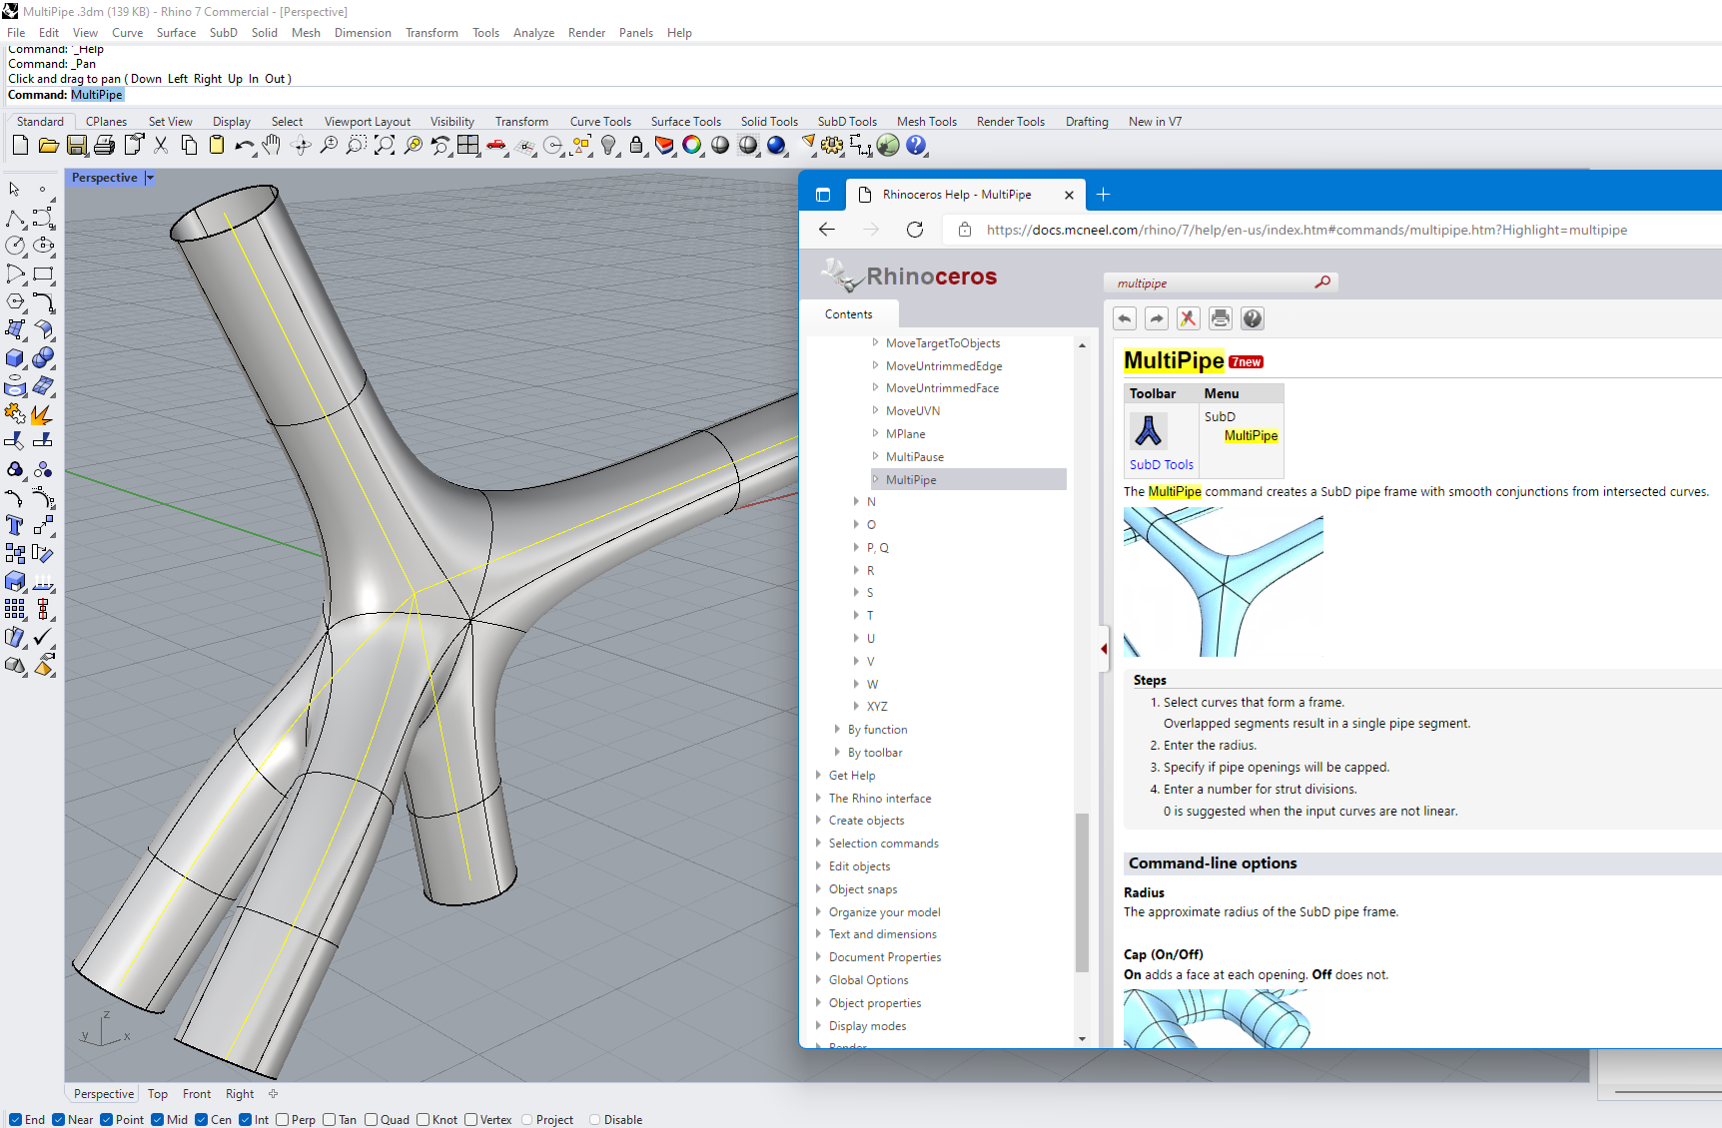Click the Print icon in the Rhino toolbar
1722x1128 pixels.
coord(104,146)
